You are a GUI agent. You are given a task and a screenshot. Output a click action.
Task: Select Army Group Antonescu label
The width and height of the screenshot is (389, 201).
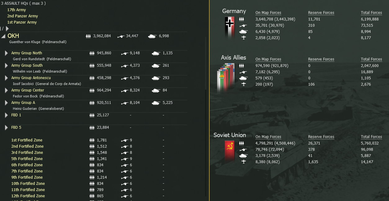tap(31, 78)
